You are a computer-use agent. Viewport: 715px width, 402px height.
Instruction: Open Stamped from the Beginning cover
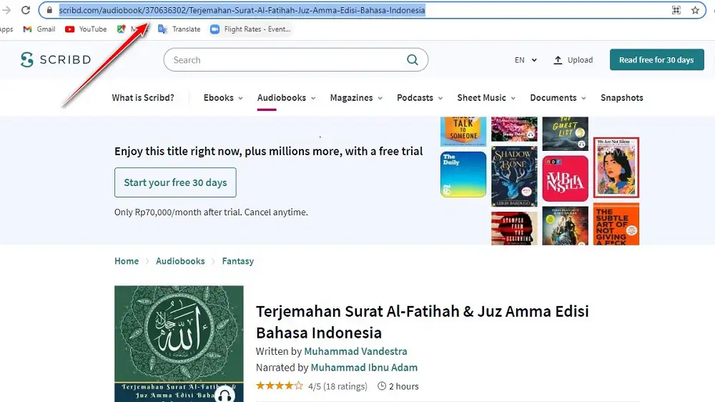514,228
